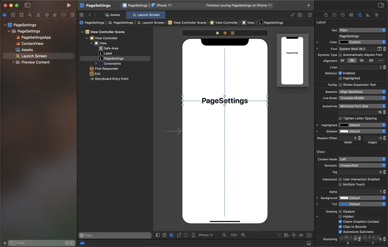Open the Text Plain dropdown
Image resolution: width=388 pixels, height=247 pixels.
click(x=362, y=30)
